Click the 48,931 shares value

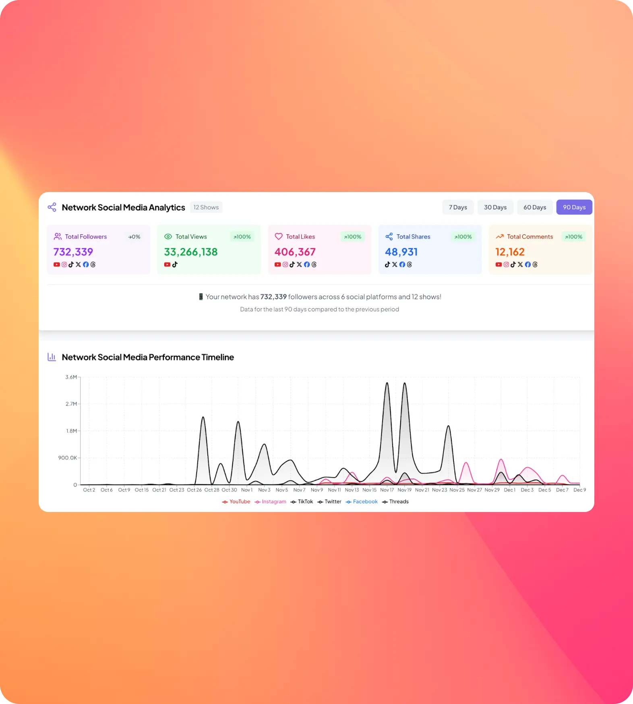(401, 252)
